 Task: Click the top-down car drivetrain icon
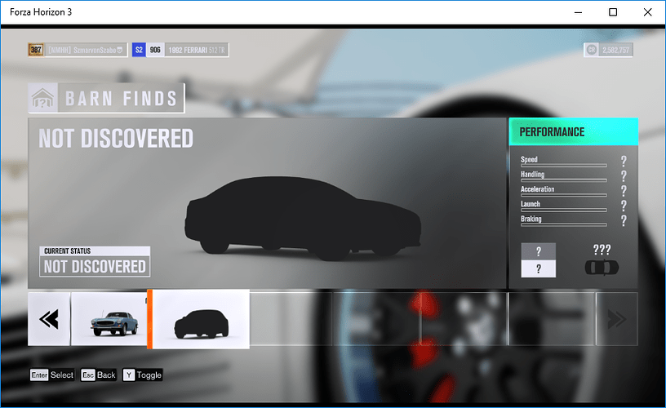pyautogui.click(x=602, y=268)
